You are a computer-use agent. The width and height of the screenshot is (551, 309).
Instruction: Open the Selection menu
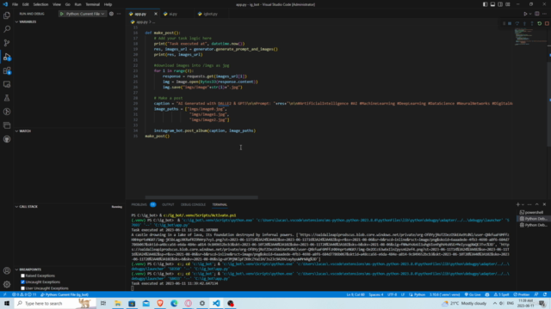(40, 4)
